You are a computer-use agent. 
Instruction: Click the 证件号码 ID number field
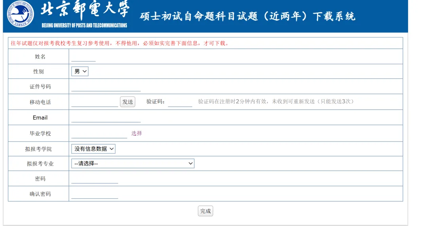click(106, 87)
